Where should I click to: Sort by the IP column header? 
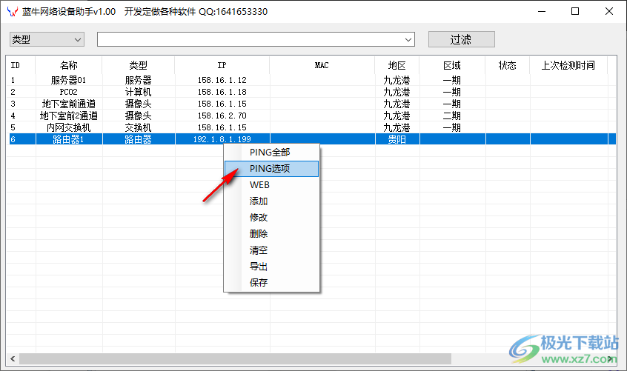coord(222,65)
